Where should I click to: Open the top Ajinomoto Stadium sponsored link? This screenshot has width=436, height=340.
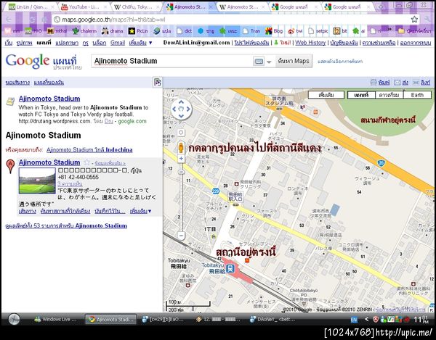(x=49, y=99)
